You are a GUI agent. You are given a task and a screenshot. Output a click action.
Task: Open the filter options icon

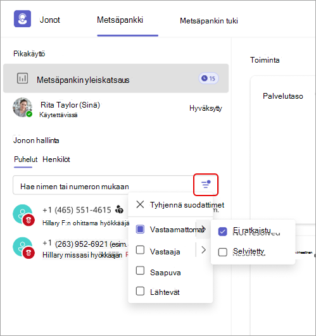[x=206, y=185]
